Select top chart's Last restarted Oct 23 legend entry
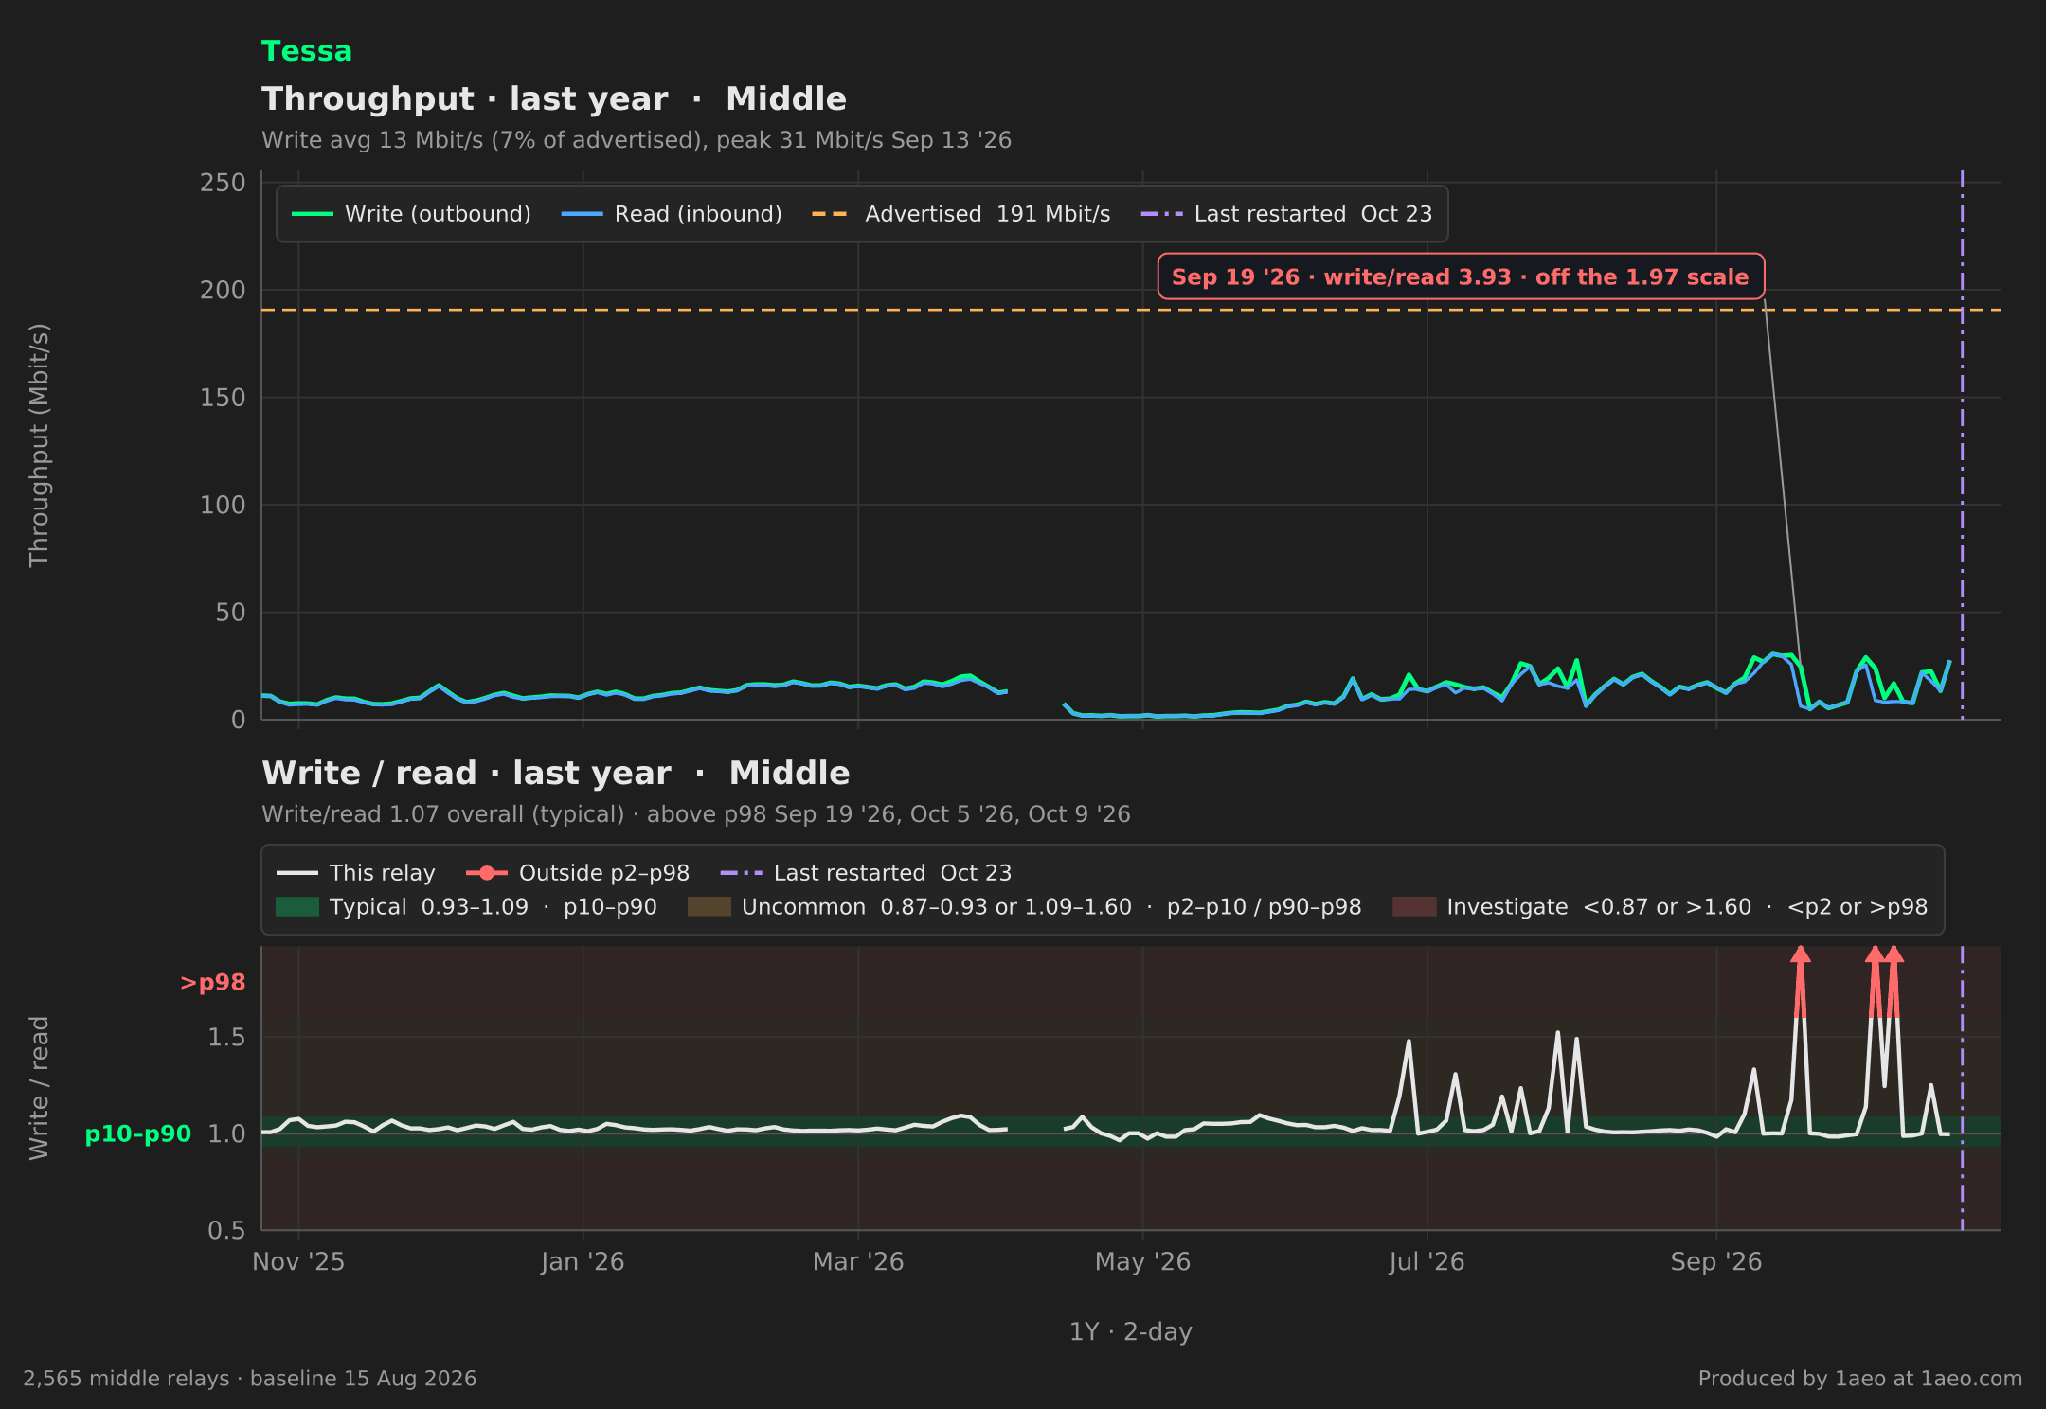Viewport: 2046px width, 1409px height. pos(1286,214)
